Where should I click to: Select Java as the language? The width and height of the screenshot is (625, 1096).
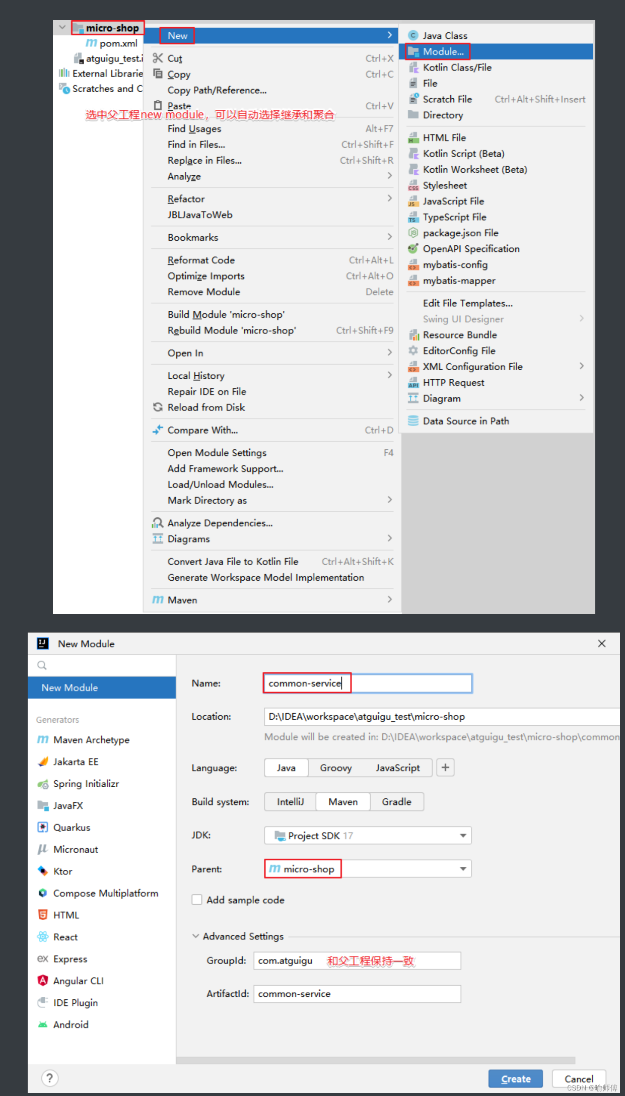286,768
